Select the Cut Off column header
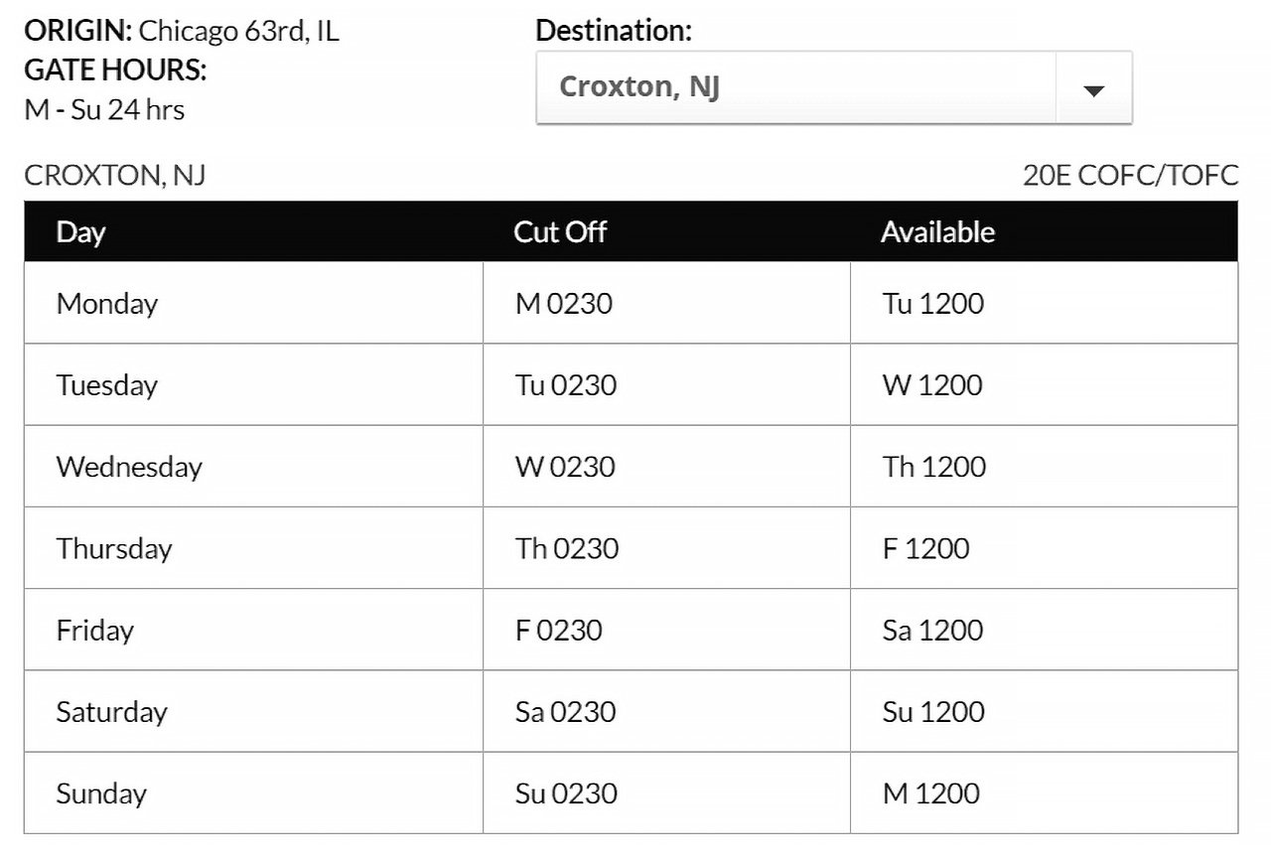The image size is (1271, 862). pyautogui.click(x=560, y=232)
